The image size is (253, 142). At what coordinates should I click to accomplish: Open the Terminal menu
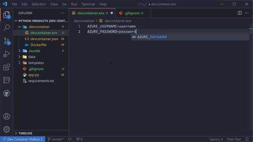pos(88,4)
